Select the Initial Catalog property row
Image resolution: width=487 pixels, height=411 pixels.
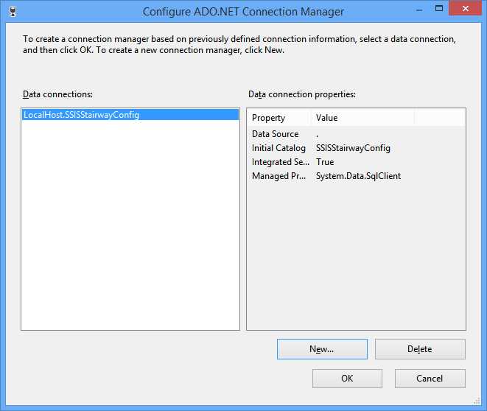coord(356,148)
